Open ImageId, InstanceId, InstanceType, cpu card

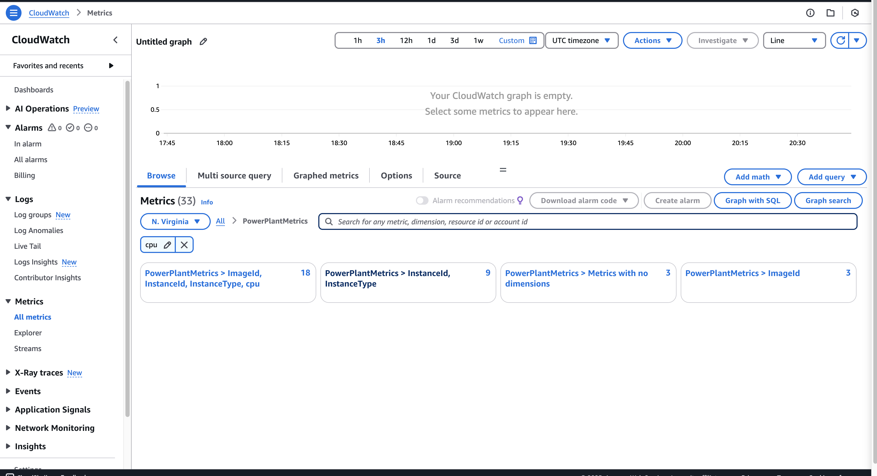(x=228, y=282)
